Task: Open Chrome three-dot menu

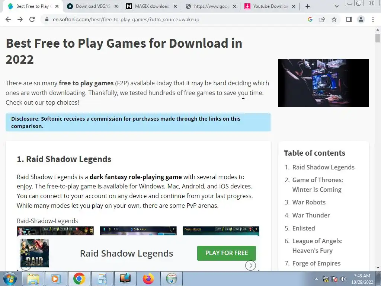Action: tap(373, 19)
